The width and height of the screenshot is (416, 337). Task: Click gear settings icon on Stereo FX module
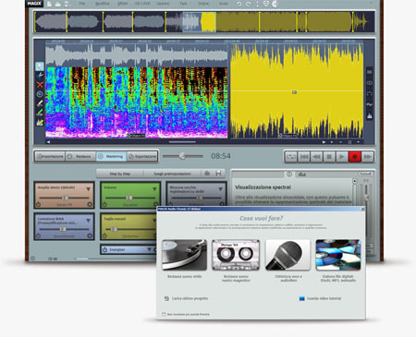(90, 204)
